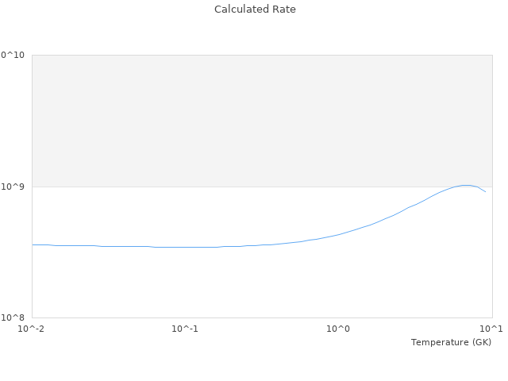The width and height of the screenshot is (508, 381).
Task: Click the gray shaded band above 10^9
Action: 262,119
